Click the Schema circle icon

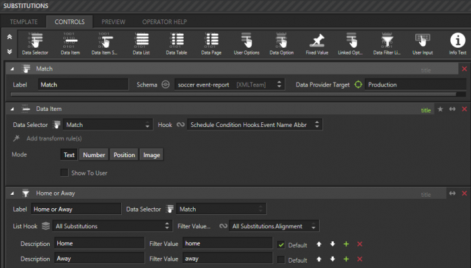[166, 85]
